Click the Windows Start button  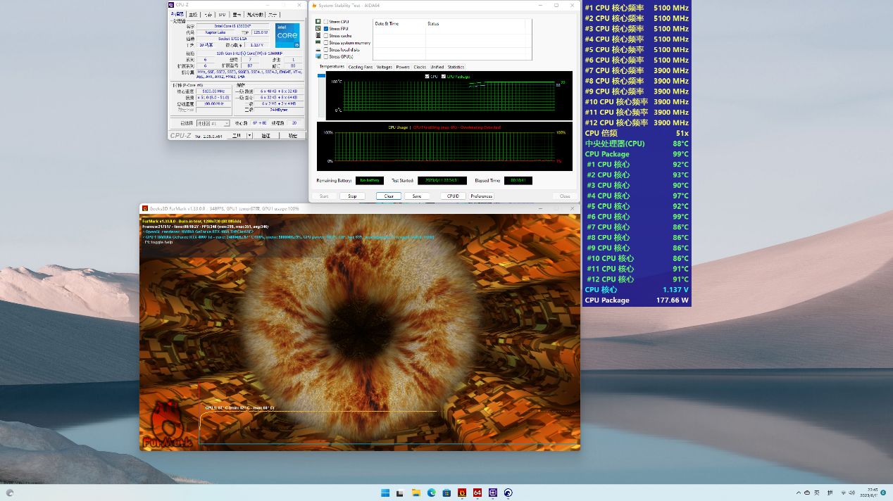click(385, 493)
